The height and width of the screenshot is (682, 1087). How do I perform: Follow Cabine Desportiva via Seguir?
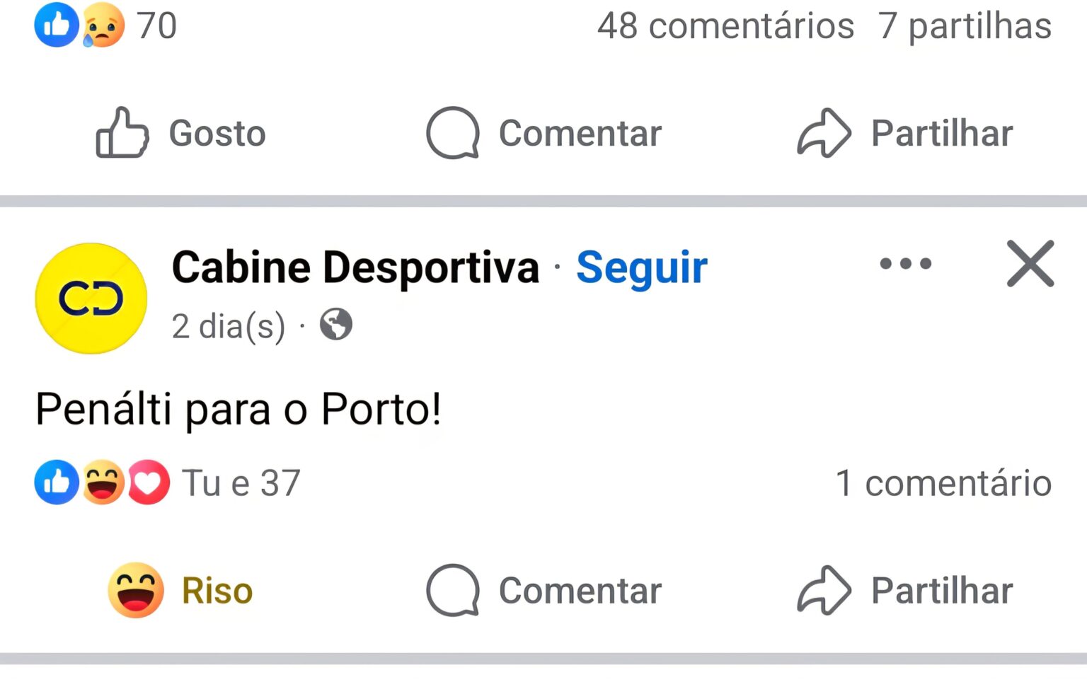[641, 267]
